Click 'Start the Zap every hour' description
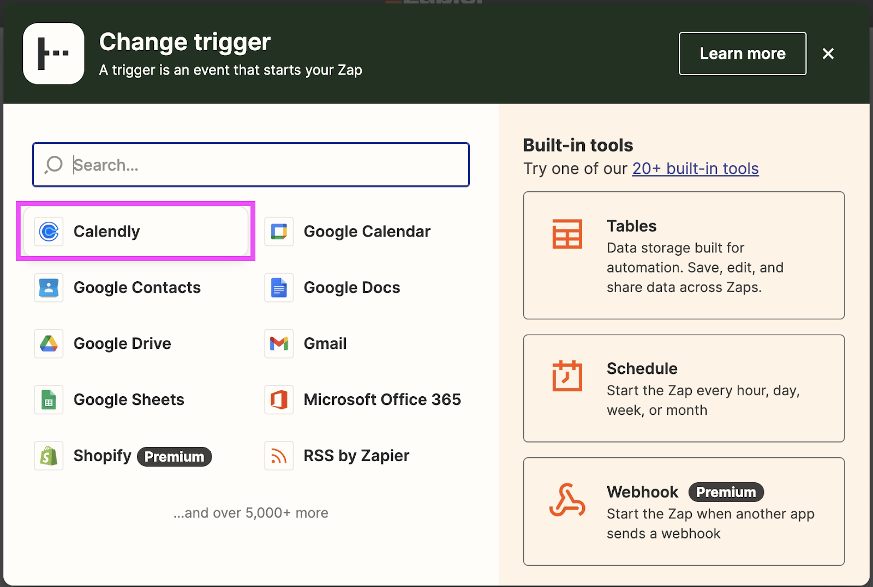 [x=703, y=400]
